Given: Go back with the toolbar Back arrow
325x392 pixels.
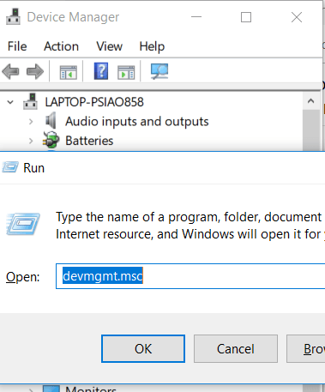Looking at the screenshot, I should tap(10, 71).
